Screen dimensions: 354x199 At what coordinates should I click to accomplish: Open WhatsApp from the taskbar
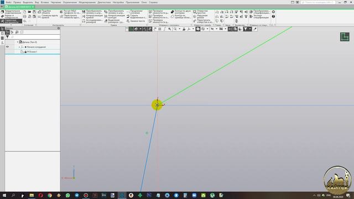67,195
